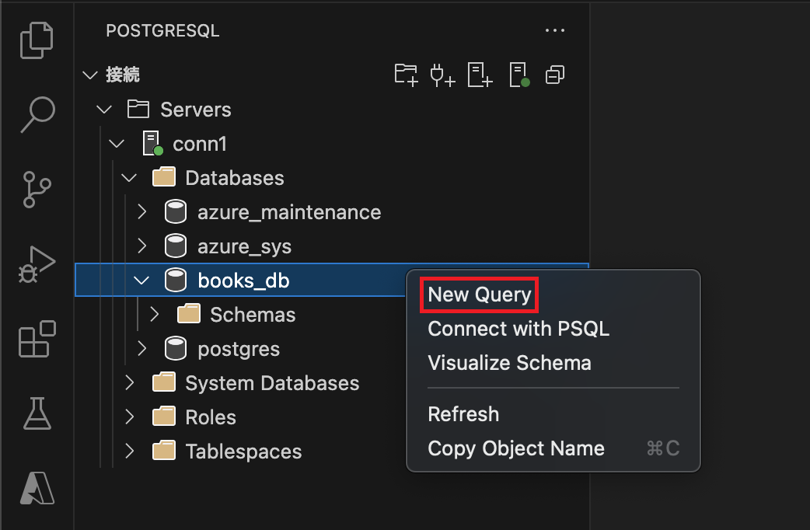Select the books_db label
Screen dimensions: 810x530
(x=243, y=281)
